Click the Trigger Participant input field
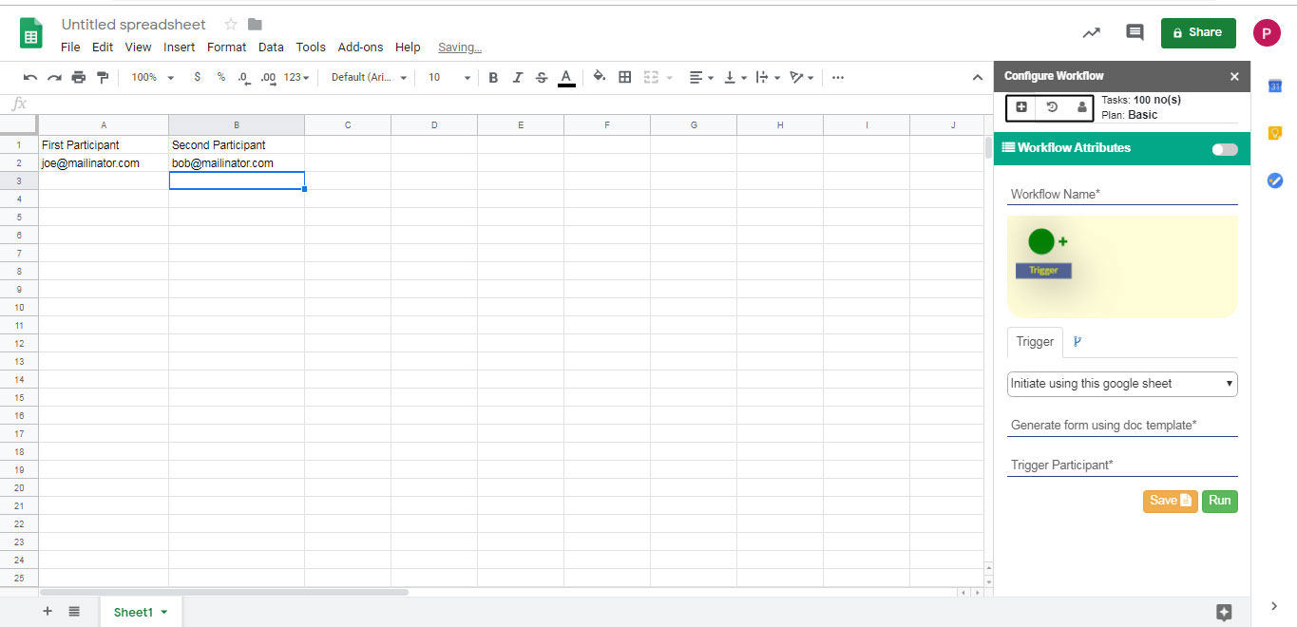Viewport: 1297px width, 627px height. 1122,465
